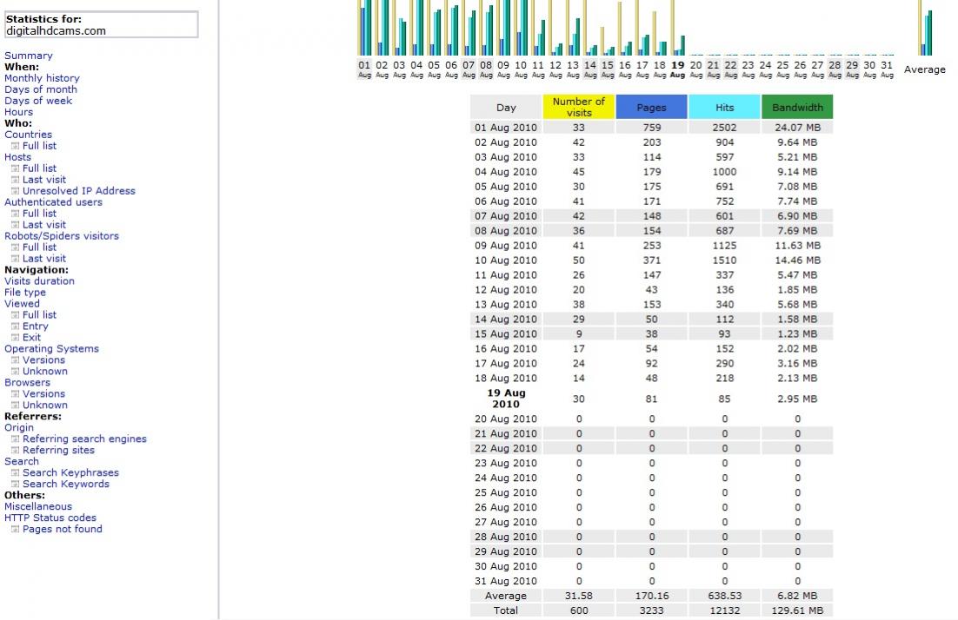Open the Viewed pages link
Viewport: 958px width, 620px height.
point(22,303)
